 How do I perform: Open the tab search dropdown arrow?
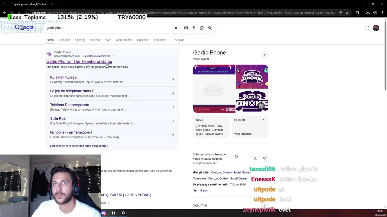(4, 4)
